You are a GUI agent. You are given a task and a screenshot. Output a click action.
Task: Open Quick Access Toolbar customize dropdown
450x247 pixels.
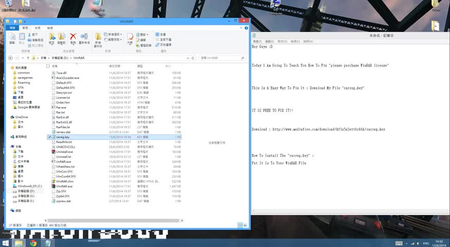pyautogui.click(x=25, y=22)
